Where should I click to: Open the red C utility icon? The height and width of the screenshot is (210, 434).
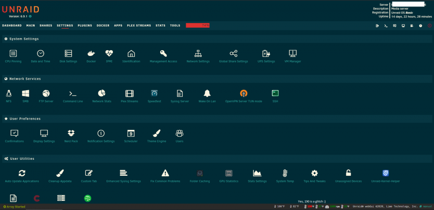tap(36, 198)
